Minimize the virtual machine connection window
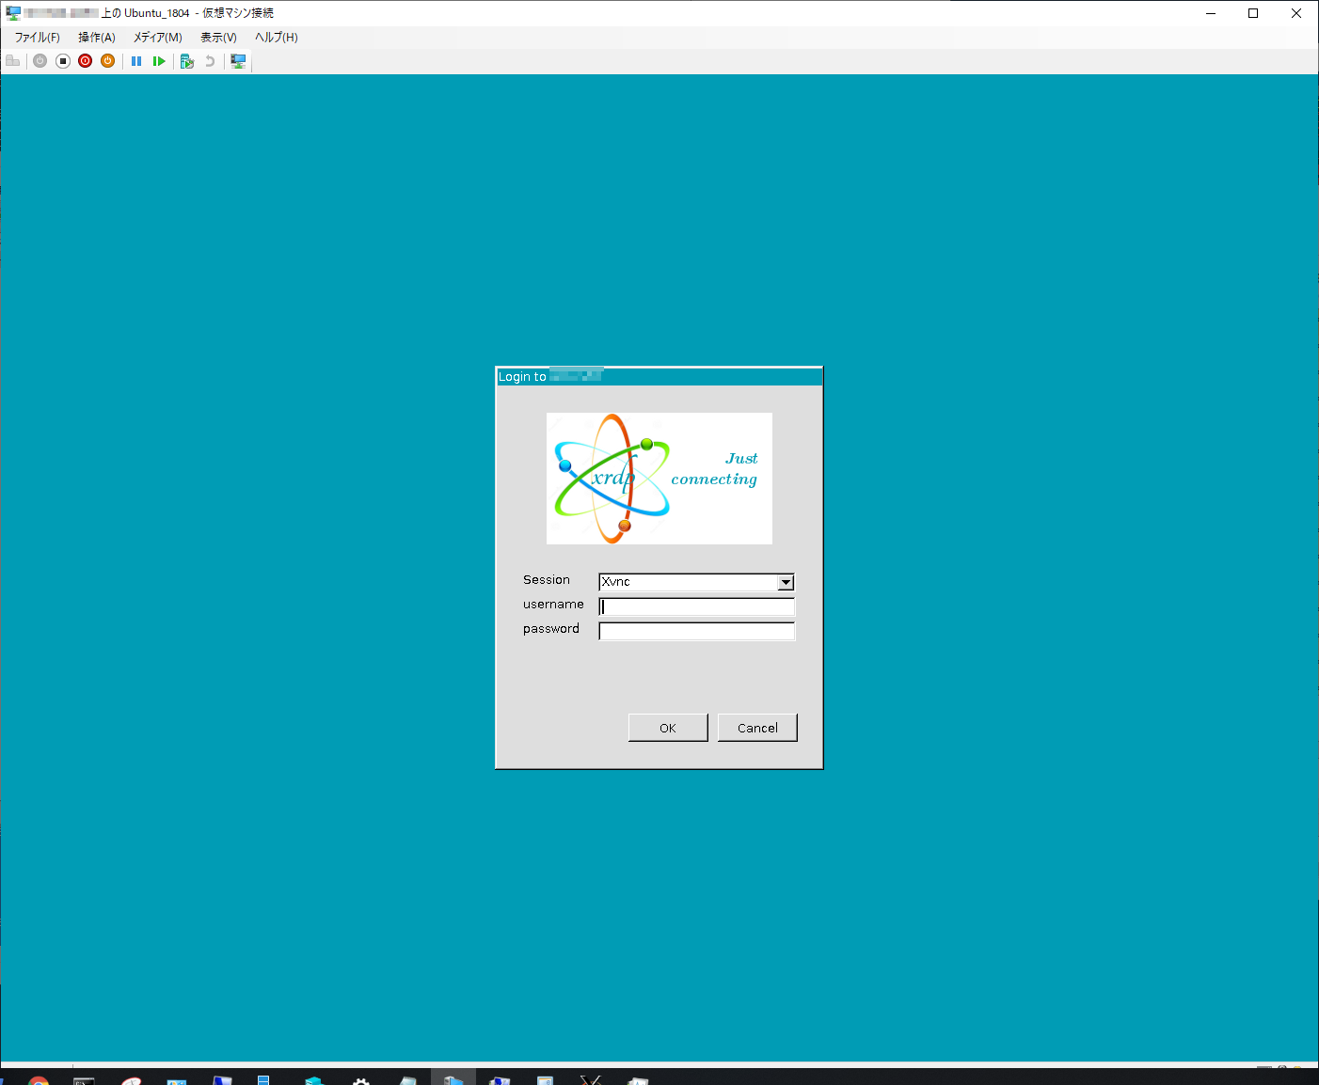The height and width of the screenshot is (1085, 1319). pyautogui.click(x=1211, y=13)
